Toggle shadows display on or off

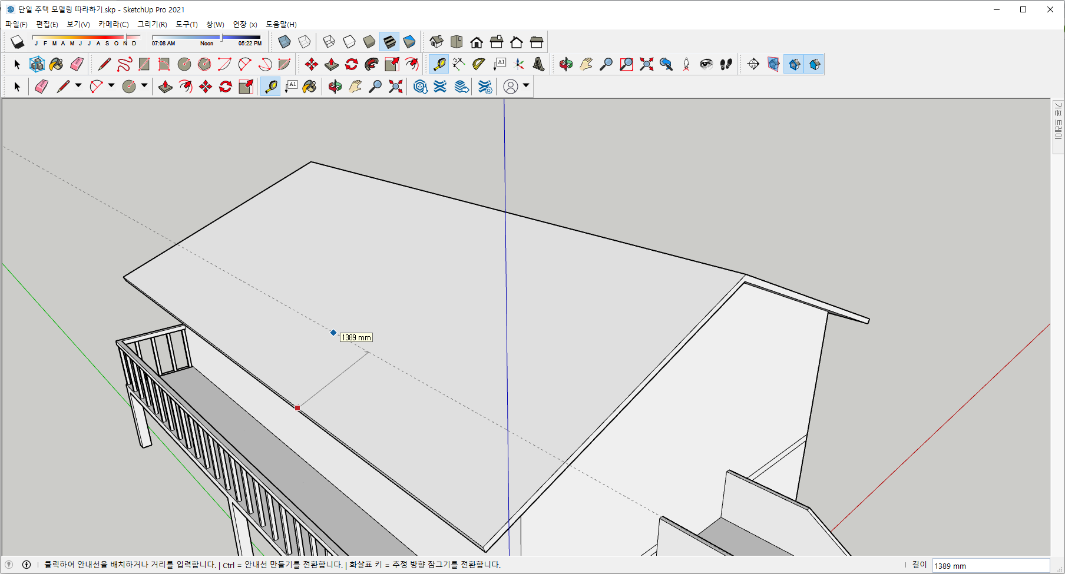coord(17,42)
